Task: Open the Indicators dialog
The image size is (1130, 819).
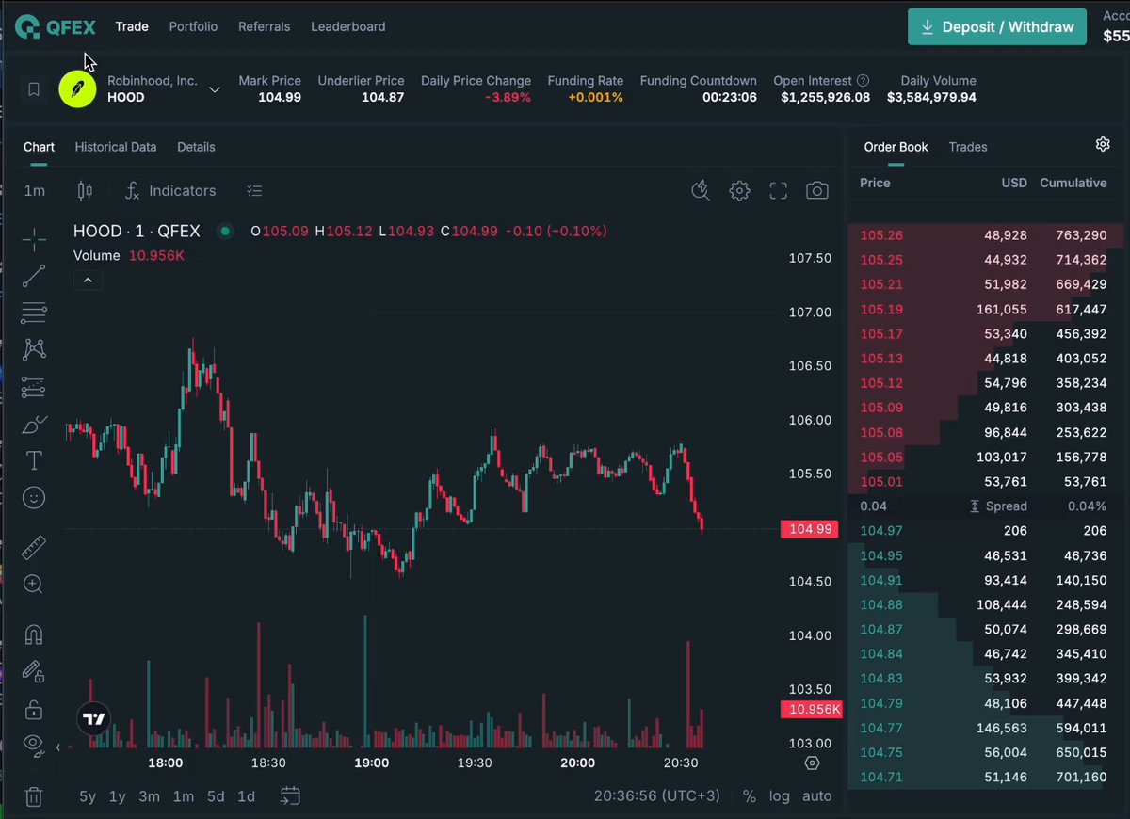Action: click(x=170, y=191)
